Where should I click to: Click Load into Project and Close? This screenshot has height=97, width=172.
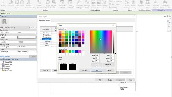165,4
